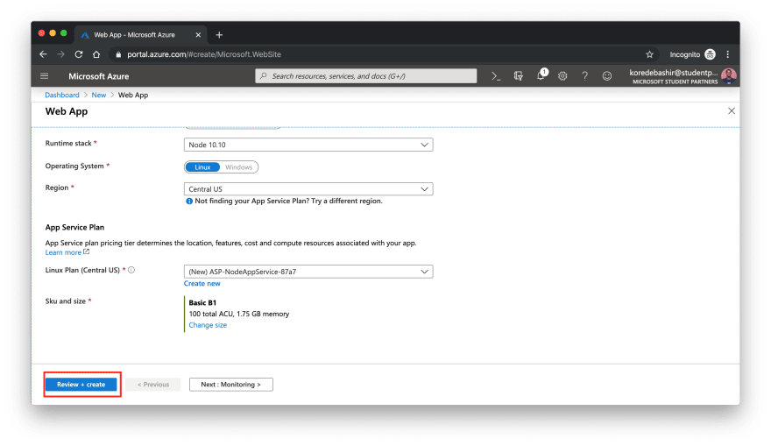
Task: Open the Chrome three-dot menu
Action: pyautogui.click(x=728, y=54)
